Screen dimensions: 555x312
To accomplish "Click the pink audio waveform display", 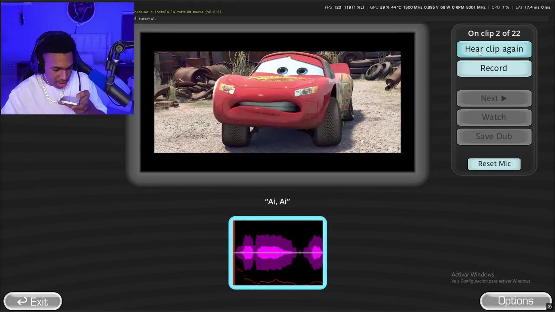I will 277,253.
